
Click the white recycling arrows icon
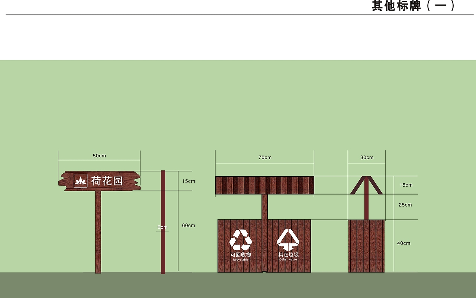(241, 240)
